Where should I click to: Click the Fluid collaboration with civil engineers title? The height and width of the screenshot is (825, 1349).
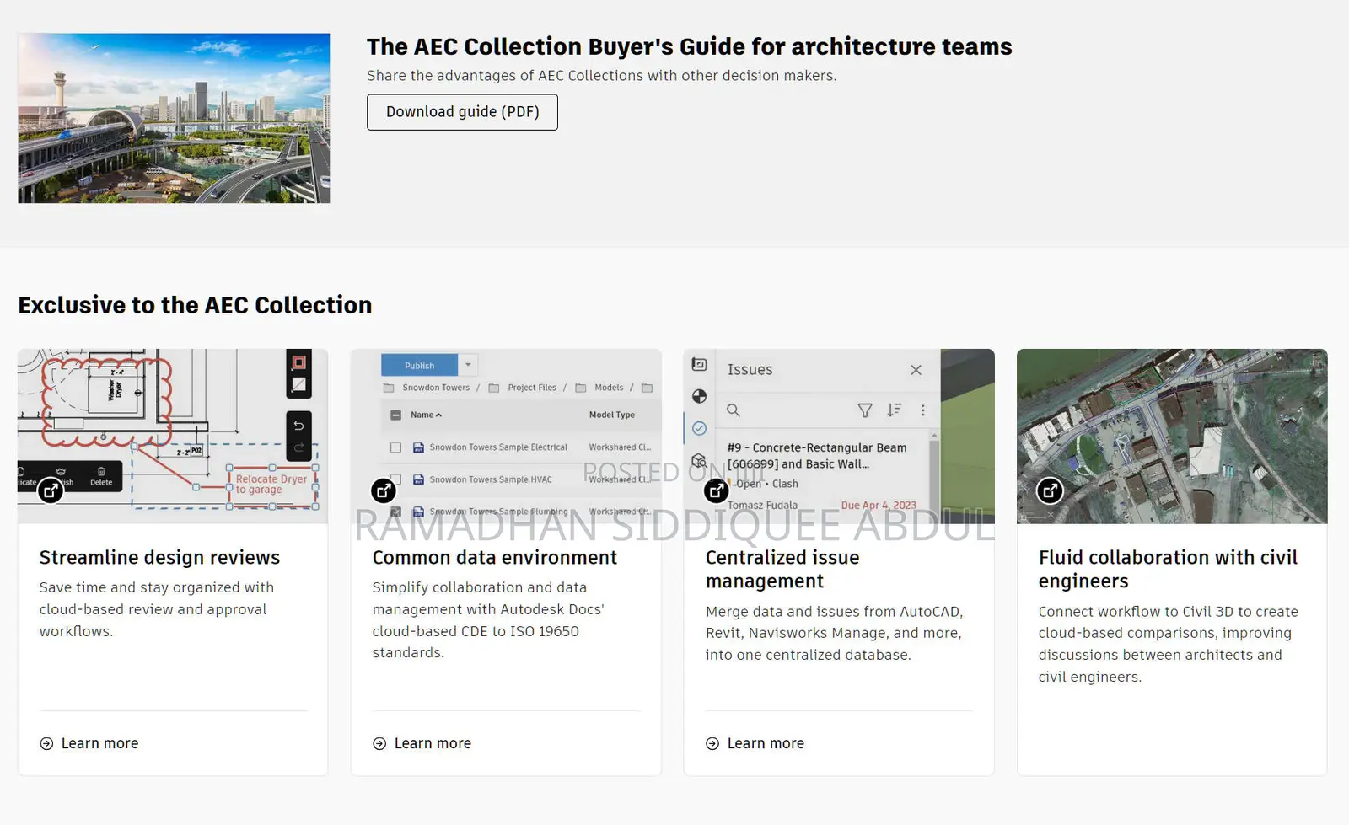coord(1168,570)
